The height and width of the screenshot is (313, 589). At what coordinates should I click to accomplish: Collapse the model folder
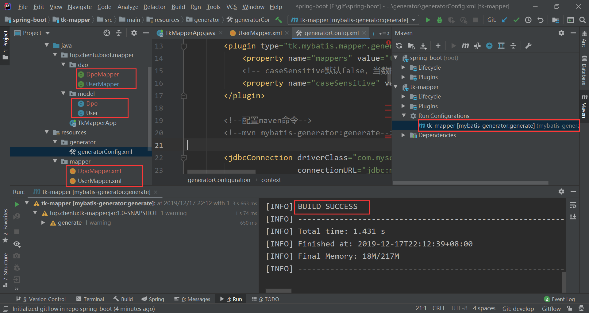pos(64,94)
